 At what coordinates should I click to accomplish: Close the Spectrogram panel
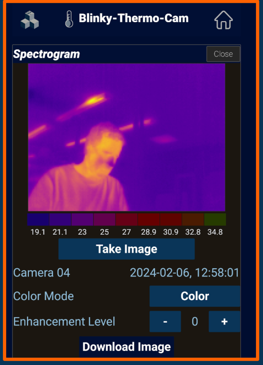point(223,54)
